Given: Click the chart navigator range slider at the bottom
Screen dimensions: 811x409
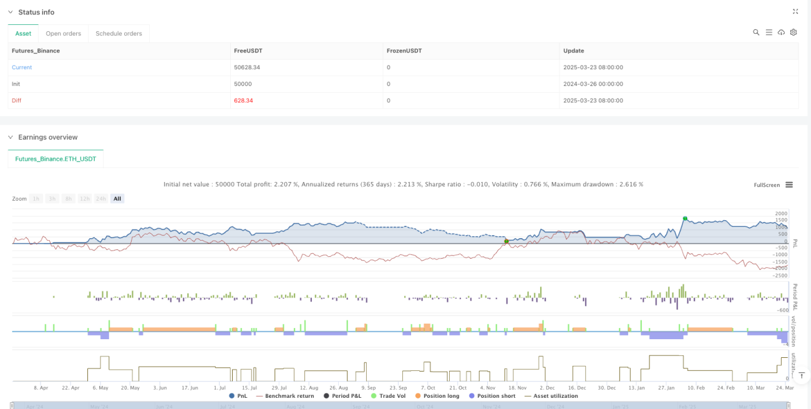Looking at the screenshot, I should pos(404,405).
